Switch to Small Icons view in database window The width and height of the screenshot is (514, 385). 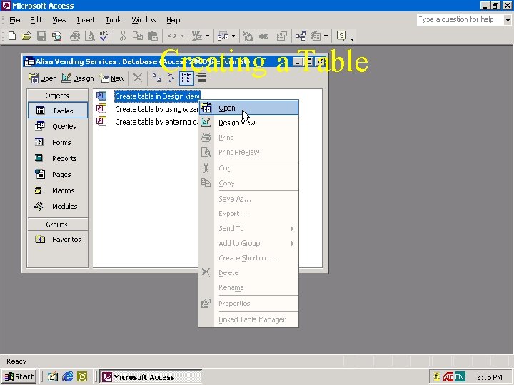[x=171, y=78]
